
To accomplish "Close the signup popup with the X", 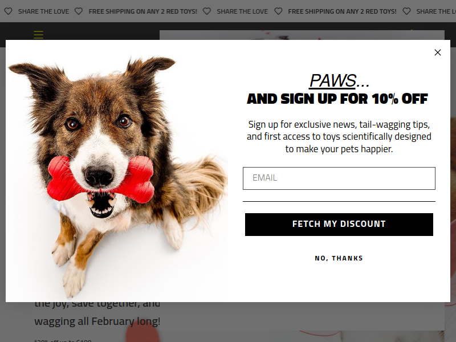I will coord(437,52).
